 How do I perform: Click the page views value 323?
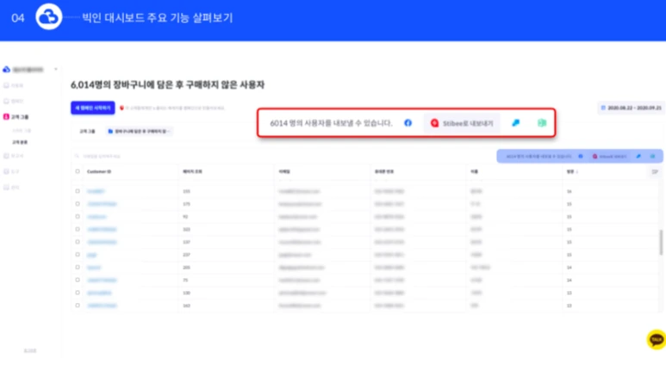(186, 230)
